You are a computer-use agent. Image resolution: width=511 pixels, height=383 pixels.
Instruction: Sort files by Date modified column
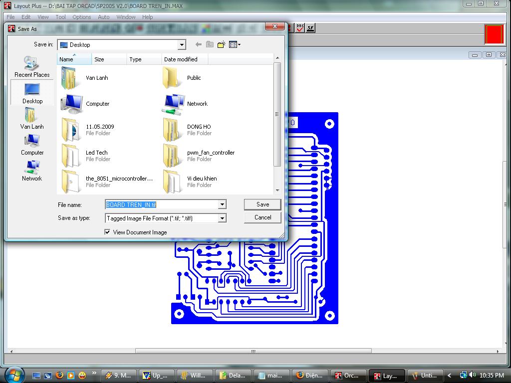tap(181, 59)
